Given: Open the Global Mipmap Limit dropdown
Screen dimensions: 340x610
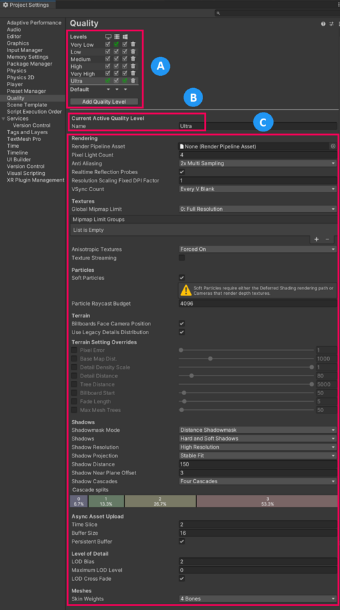Looking at the screenshot, I should click(x=258, y=209).
